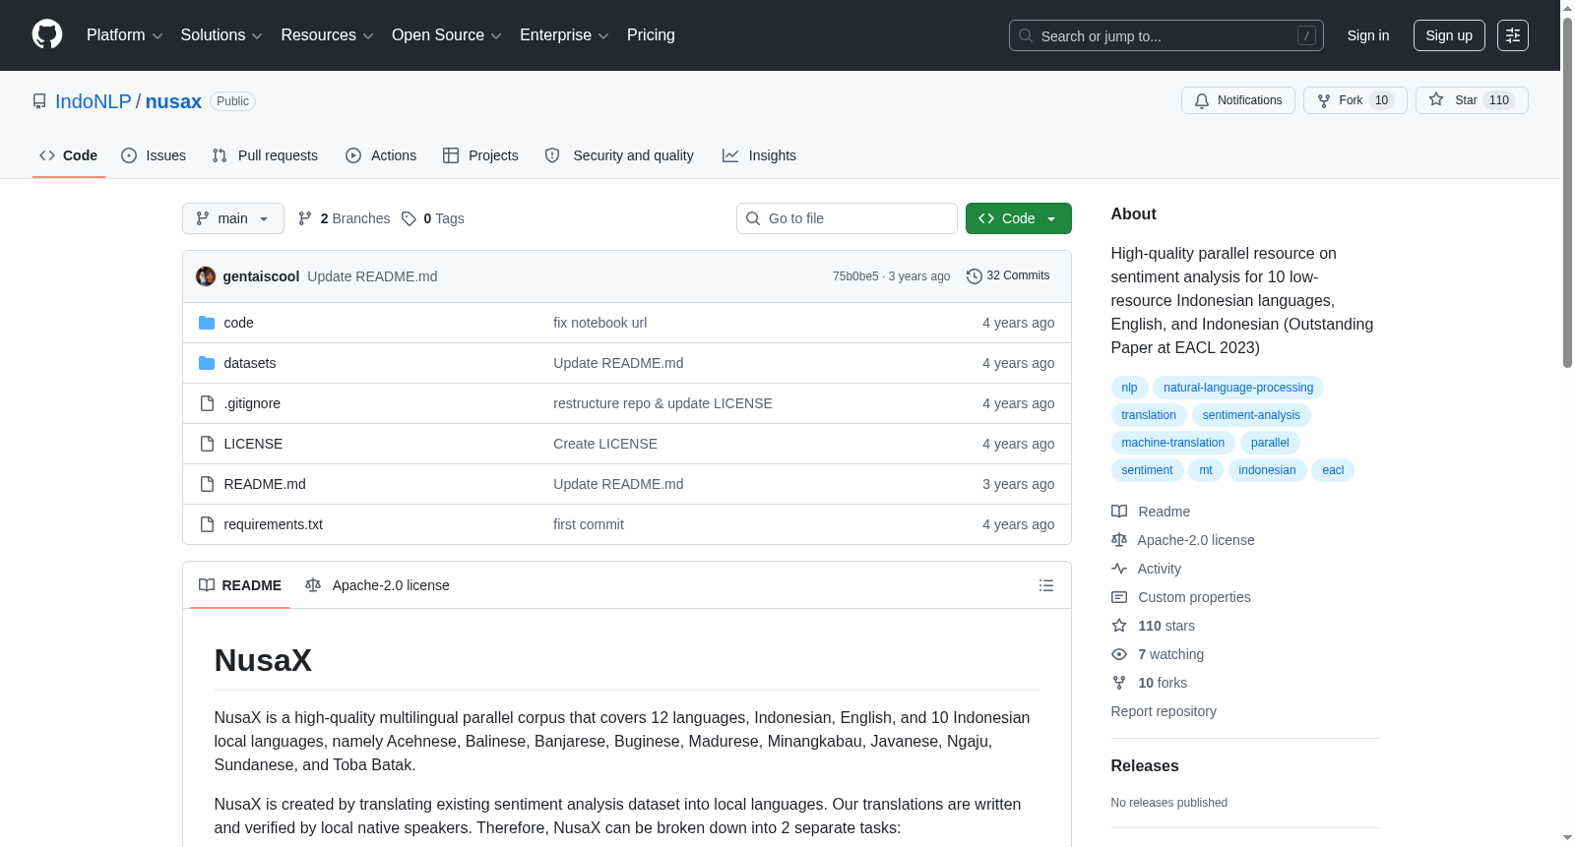The width and height of the screenshot is (1575, 847).
Task: Open the 'restructure repo & update LICENSE' commit message
Action: pyautogui.click(x=662, y=403)
